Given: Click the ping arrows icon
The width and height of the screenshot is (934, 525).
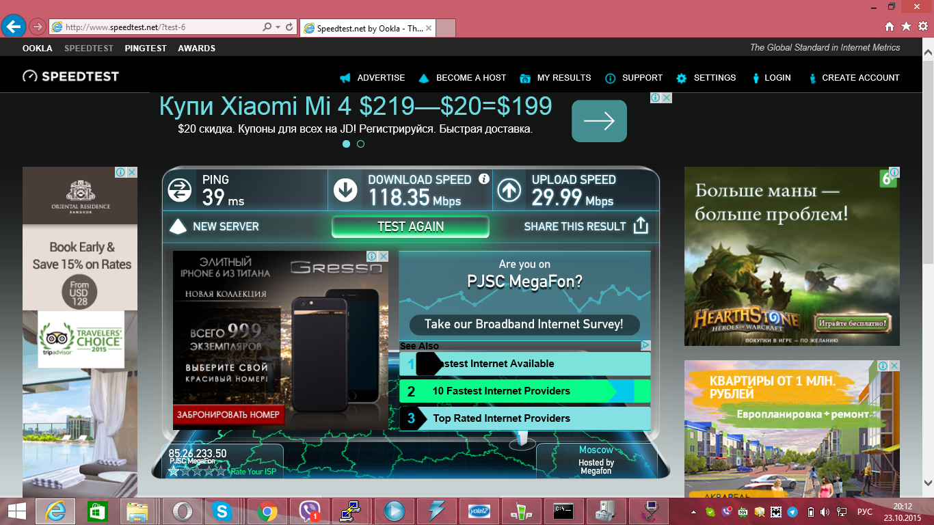Looking at the screenshot, I should (180, 190).
